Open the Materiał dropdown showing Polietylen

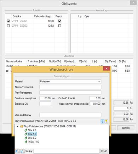[x=70, y=82]
